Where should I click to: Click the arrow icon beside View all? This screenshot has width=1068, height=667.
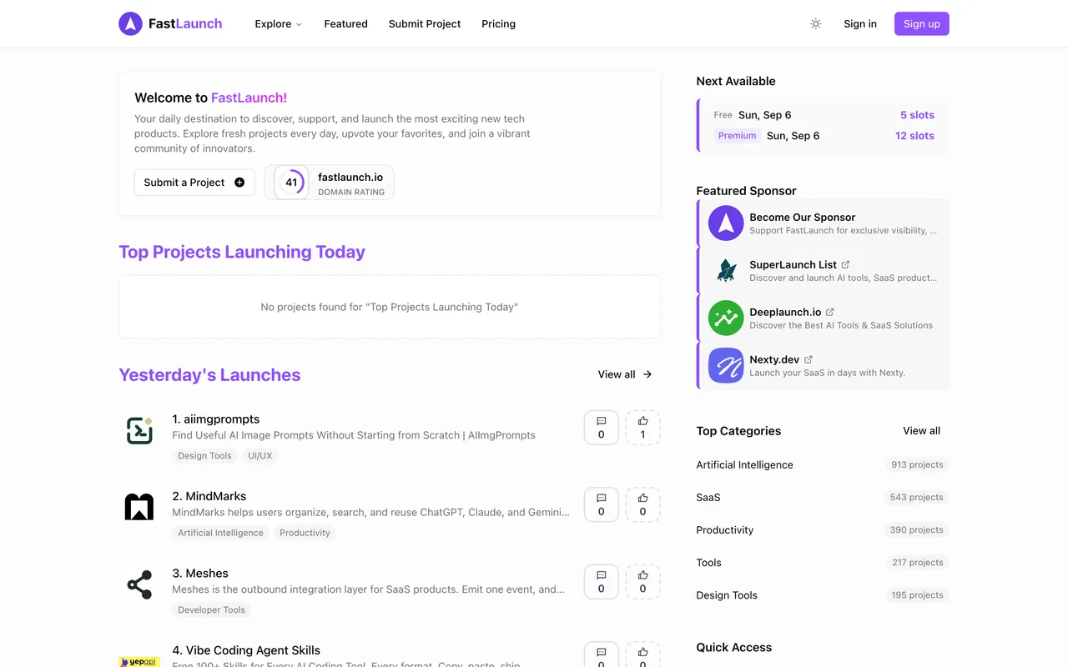647,374
